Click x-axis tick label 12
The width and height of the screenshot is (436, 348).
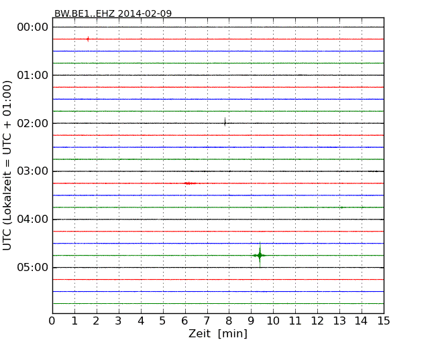(317, 321)
